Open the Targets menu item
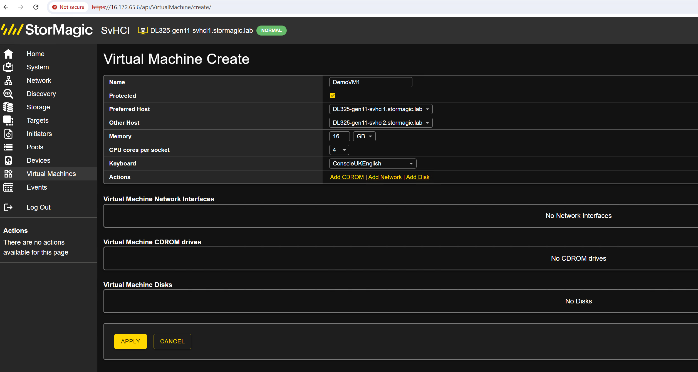 coord(38,120)
